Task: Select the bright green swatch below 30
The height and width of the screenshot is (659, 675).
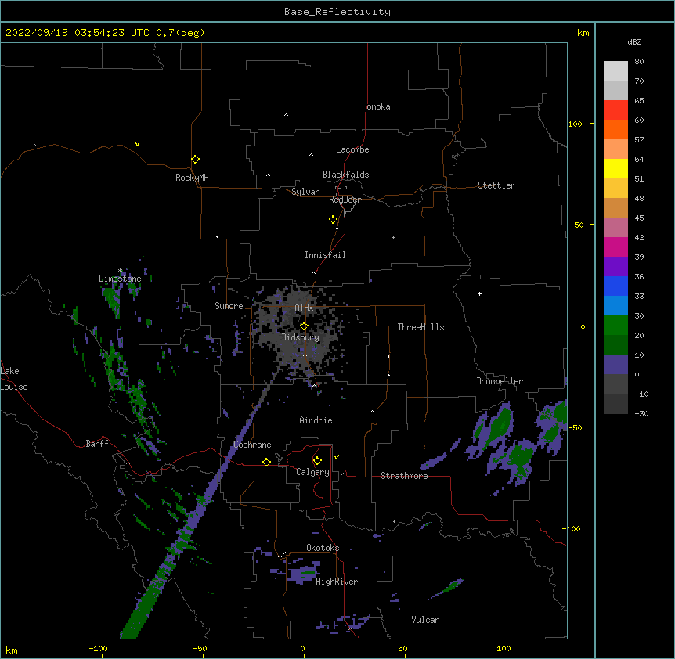Action: 615,326
